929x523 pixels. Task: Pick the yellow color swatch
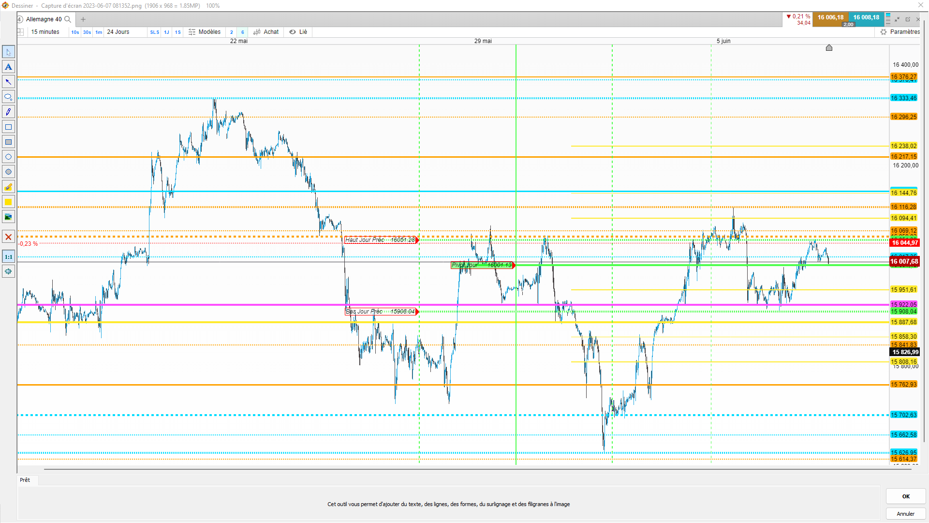8,202
